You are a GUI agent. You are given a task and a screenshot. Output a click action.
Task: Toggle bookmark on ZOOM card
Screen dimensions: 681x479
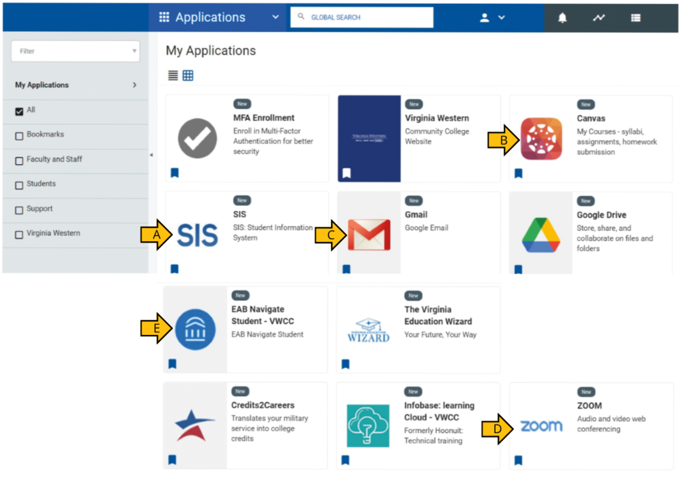pos(518,460)
